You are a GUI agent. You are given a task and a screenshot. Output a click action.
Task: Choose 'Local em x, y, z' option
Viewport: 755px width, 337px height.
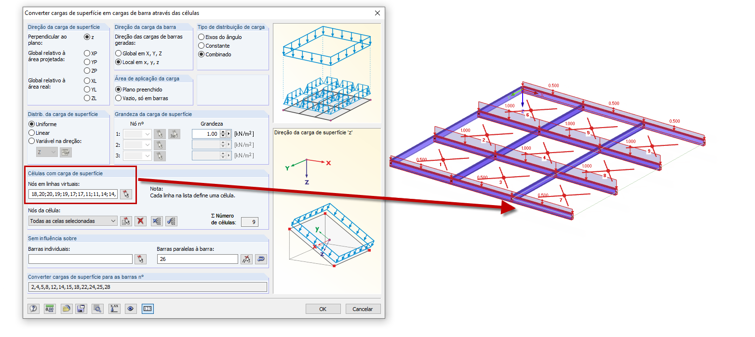118,62
